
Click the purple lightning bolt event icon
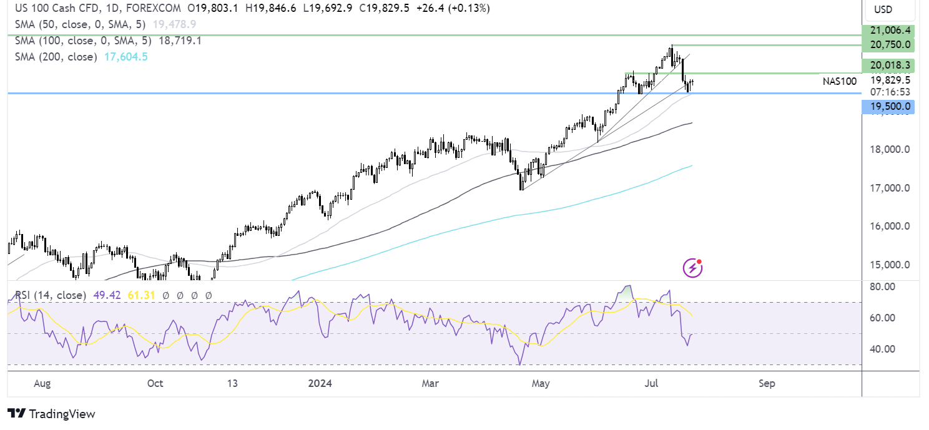(692, 268)
